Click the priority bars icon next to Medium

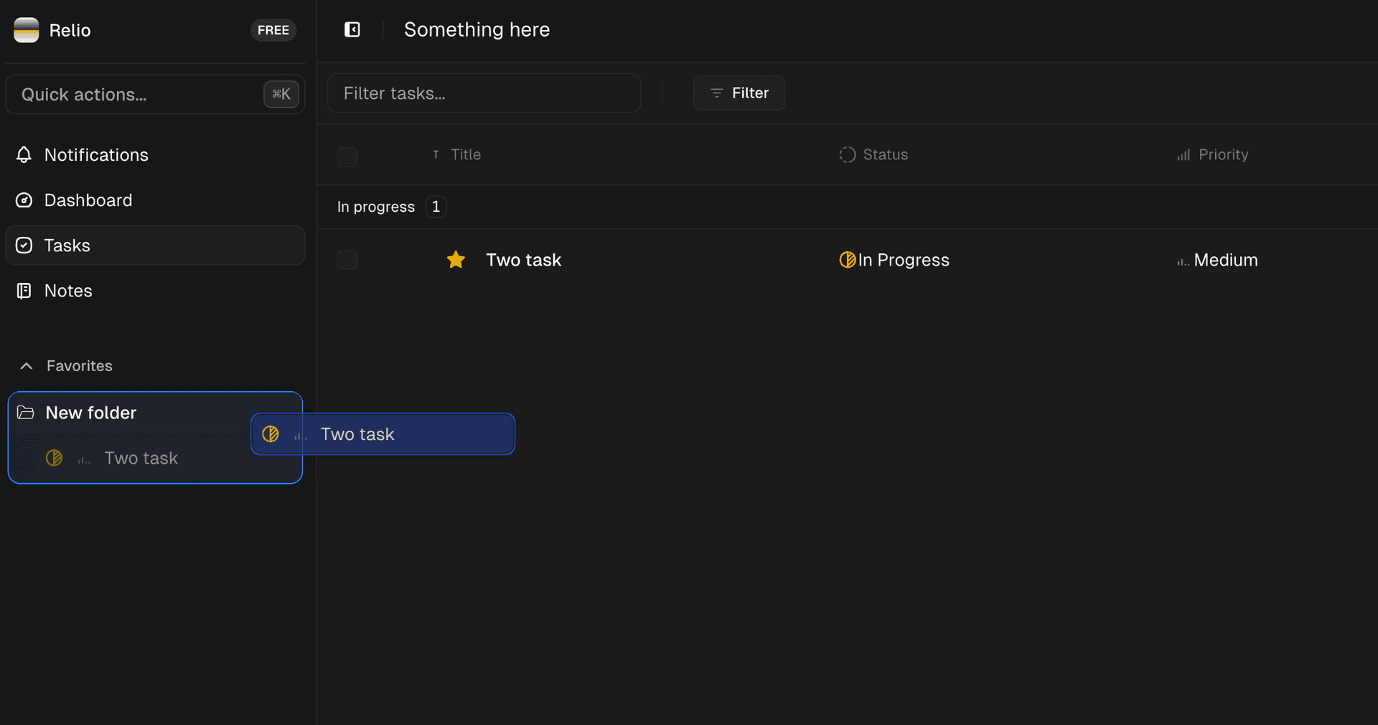point(1183,261)
